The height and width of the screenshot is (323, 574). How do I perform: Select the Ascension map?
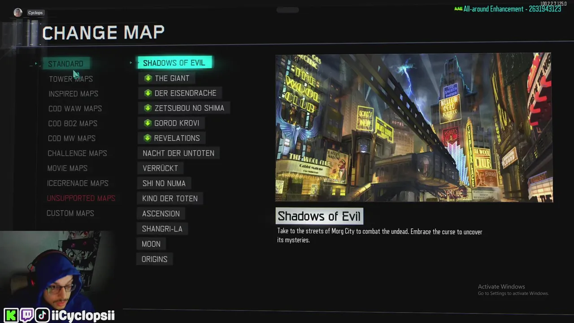(x=161, y=214)
